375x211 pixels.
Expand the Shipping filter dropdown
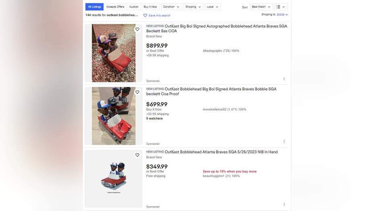(193, 7)
